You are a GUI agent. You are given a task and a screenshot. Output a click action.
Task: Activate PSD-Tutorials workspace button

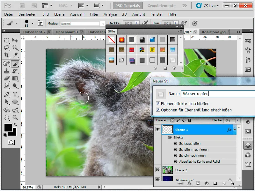coord(128,6)
